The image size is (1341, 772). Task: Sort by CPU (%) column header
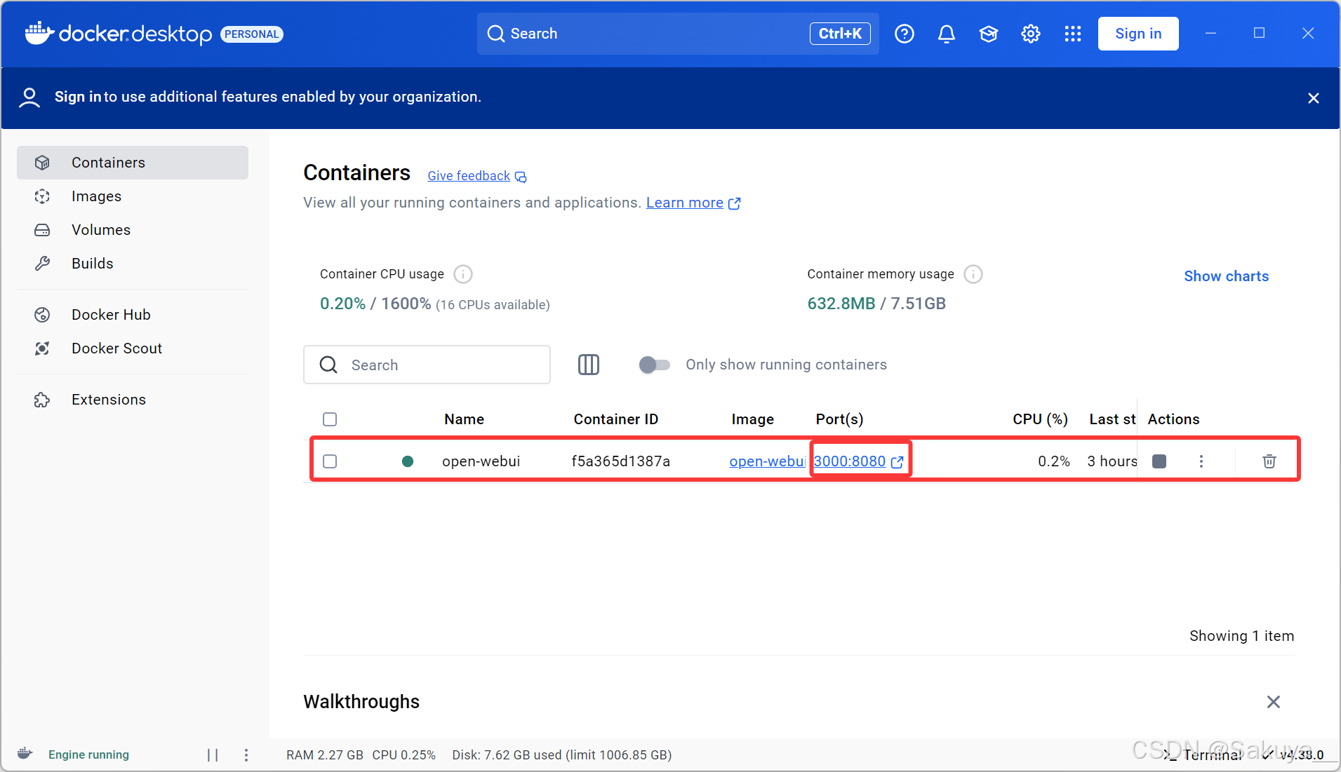coord(1040,419)
